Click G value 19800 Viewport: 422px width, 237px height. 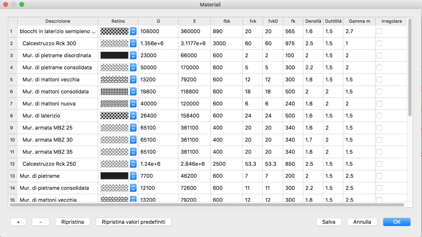[148, 92]
